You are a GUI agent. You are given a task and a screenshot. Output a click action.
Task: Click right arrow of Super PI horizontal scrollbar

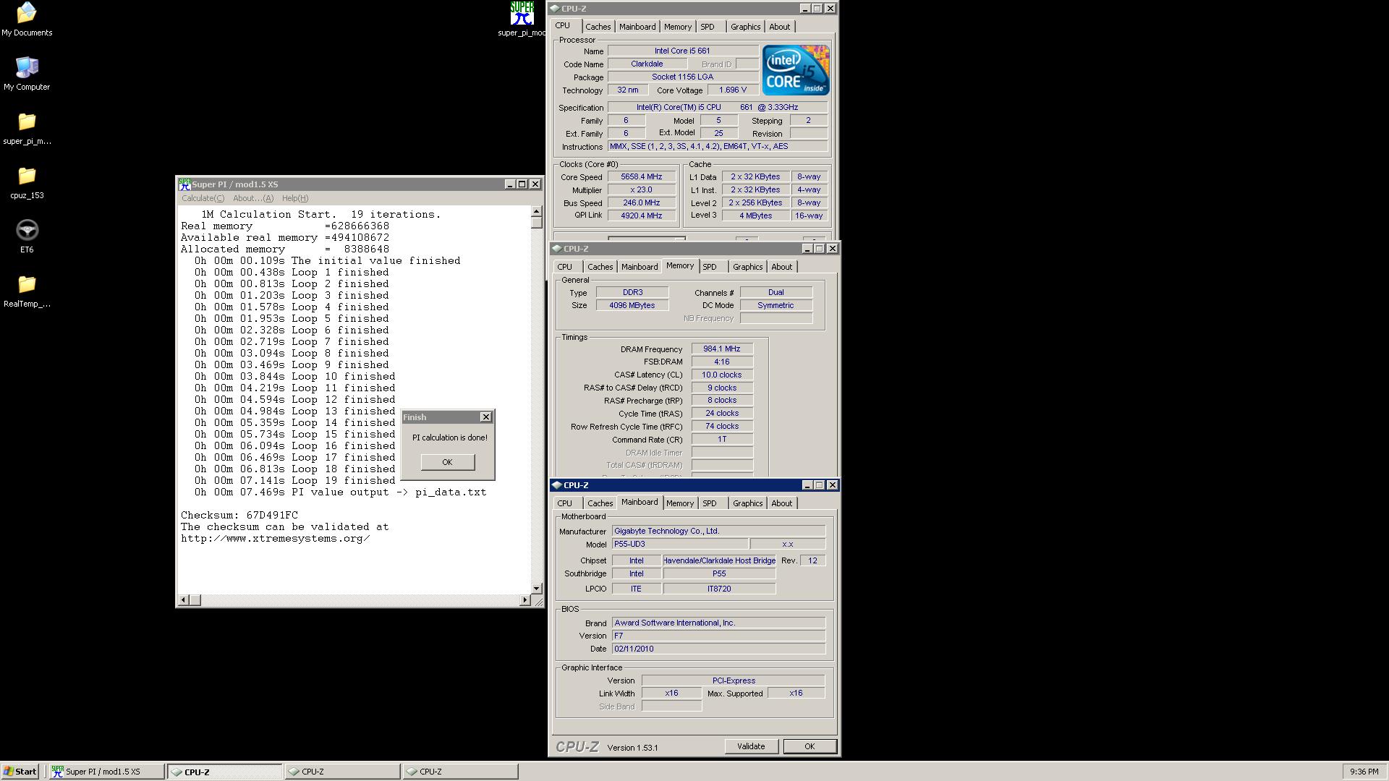coord(525,600)
